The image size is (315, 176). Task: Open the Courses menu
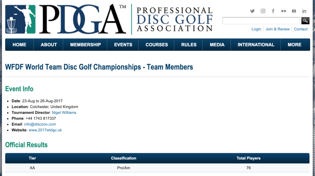pos(157,45)
